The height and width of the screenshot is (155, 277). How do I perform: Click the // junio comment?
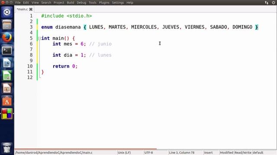(100, 44)
